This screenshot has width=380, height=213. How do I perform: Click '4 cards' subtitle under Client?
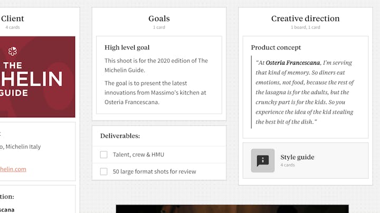13,27
